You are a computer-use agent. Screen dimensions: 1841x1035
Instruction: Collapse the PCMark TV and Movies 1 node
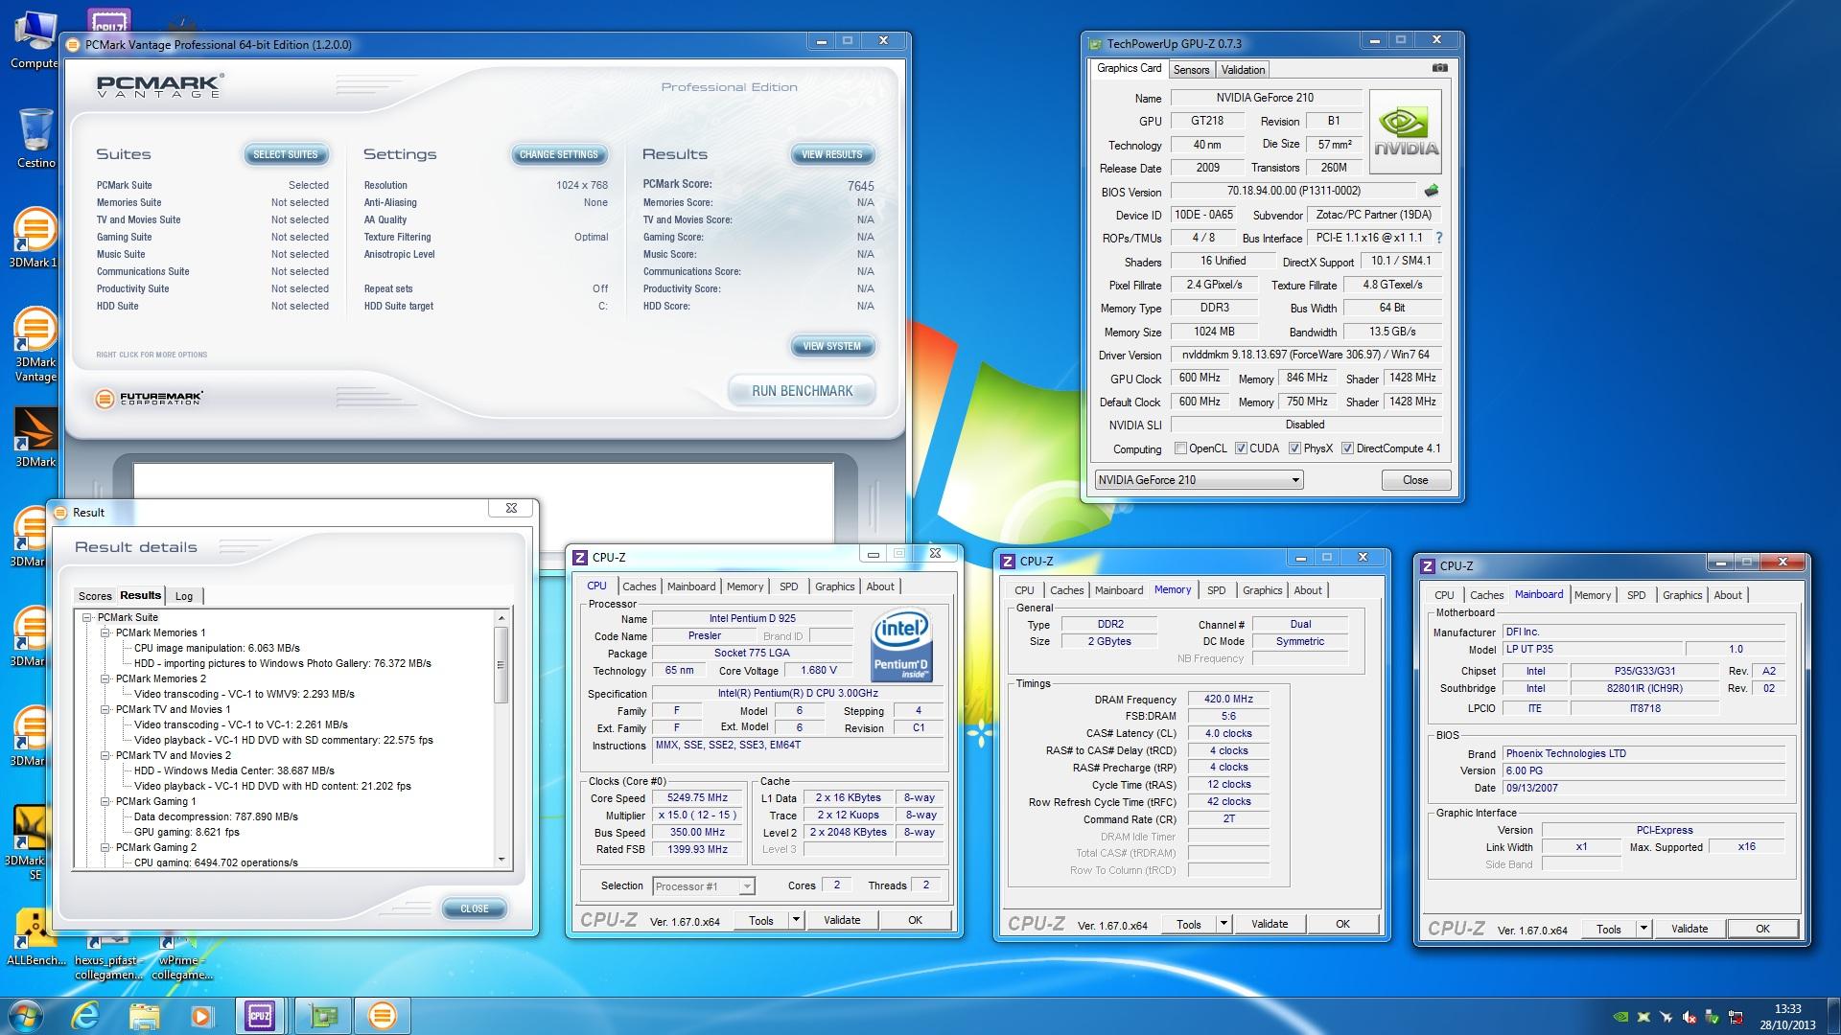[105, 710]
